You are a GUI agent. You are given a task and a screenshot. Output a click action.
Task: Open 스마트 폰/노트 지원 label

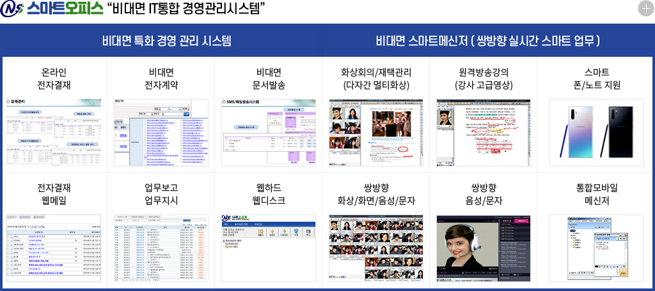(597, 78)
